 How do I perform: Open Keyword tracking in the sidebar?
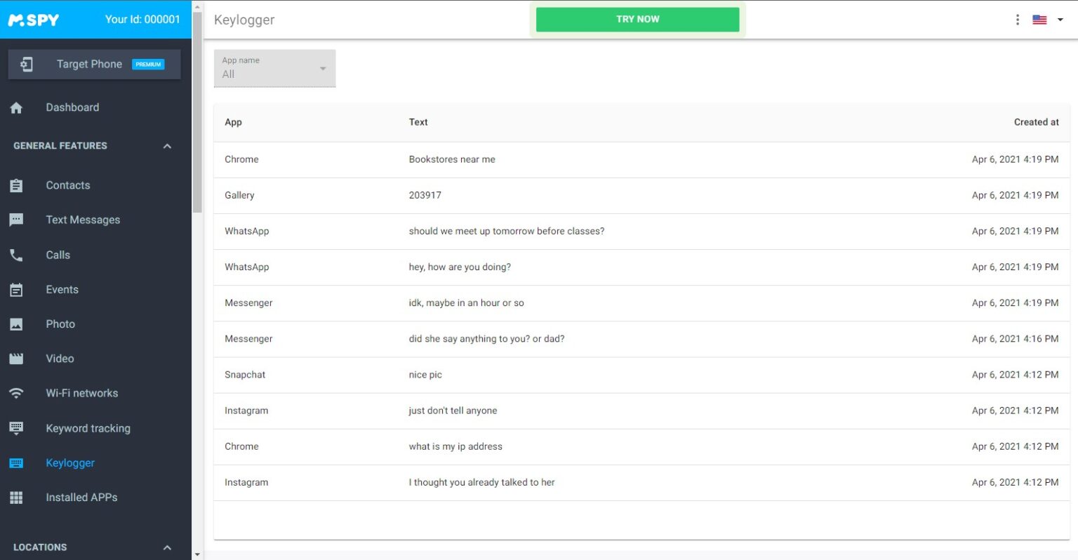(88, 428)
